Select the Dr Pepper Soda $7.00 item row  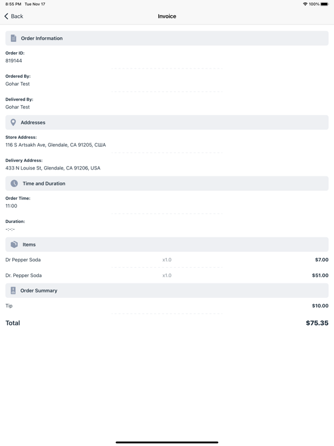pos(167,260)
